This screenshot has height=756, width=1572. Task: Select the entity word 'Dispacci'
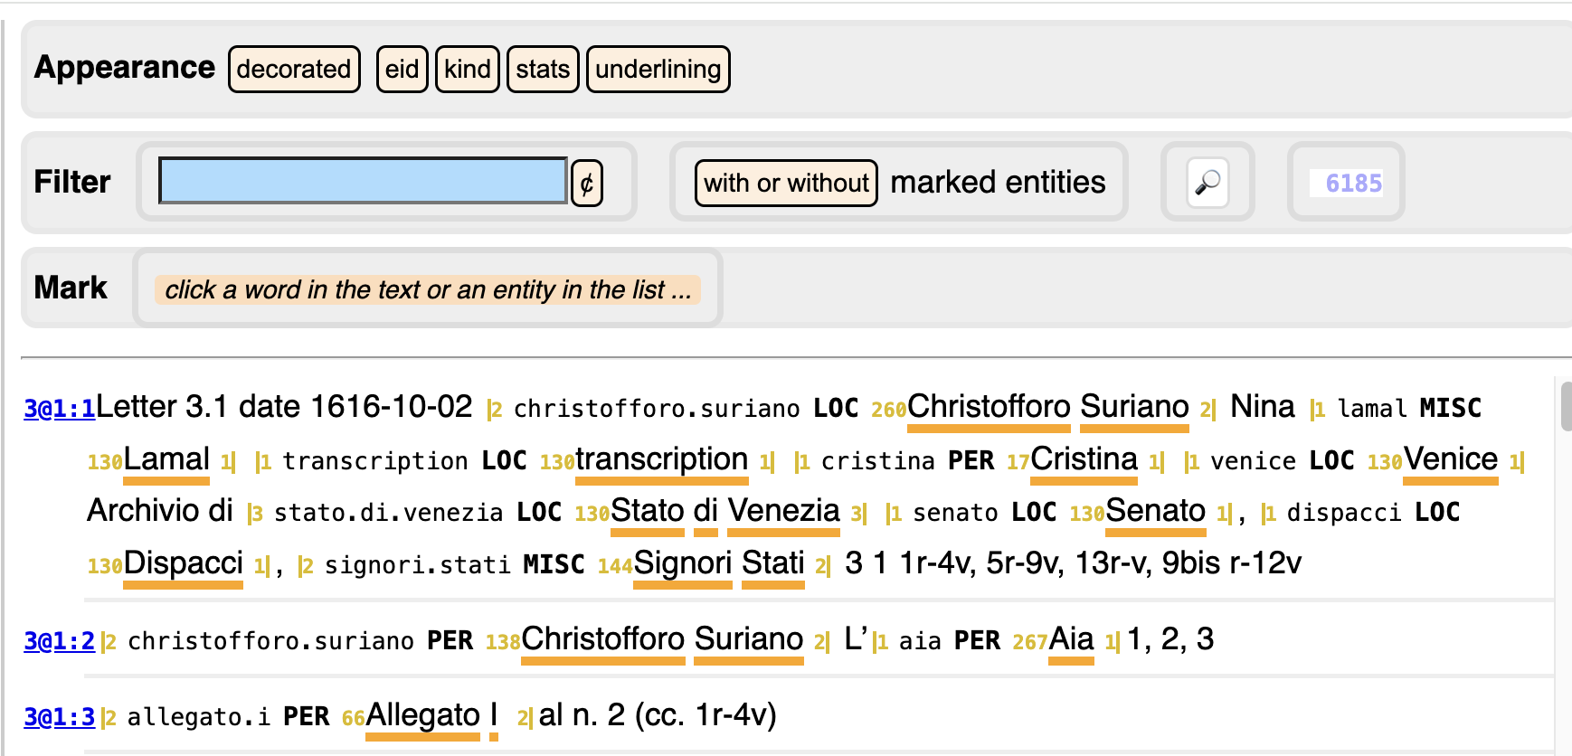click(183, 563)
